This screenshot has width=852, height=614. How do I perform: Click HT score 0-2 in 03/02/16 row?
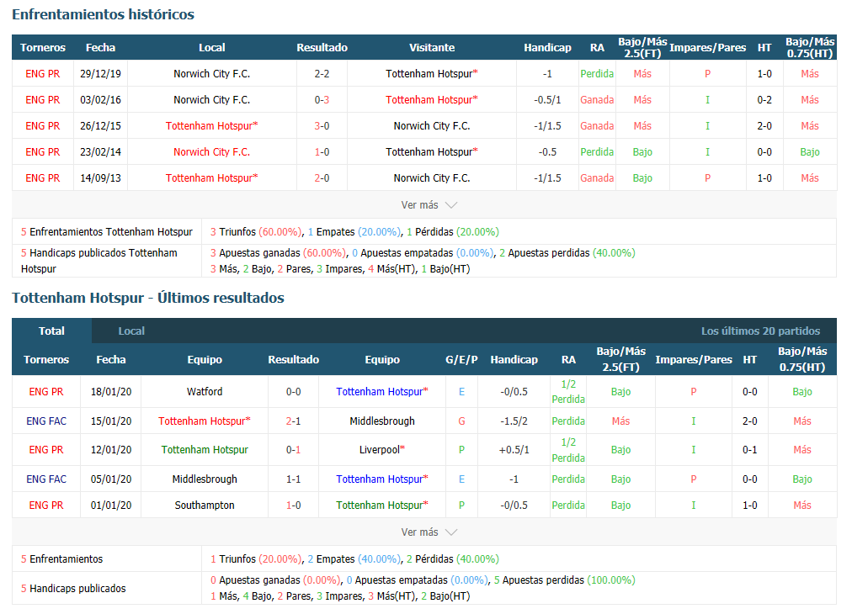[x=764, y=100]
